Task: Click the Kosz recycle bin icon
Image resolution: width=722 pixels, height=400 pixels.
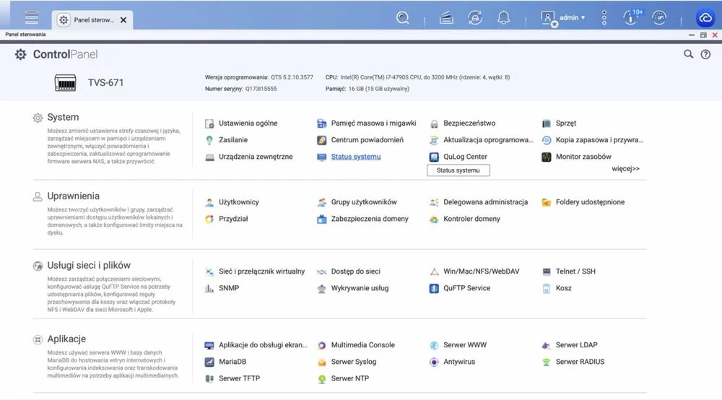Action: coord(546,288)
